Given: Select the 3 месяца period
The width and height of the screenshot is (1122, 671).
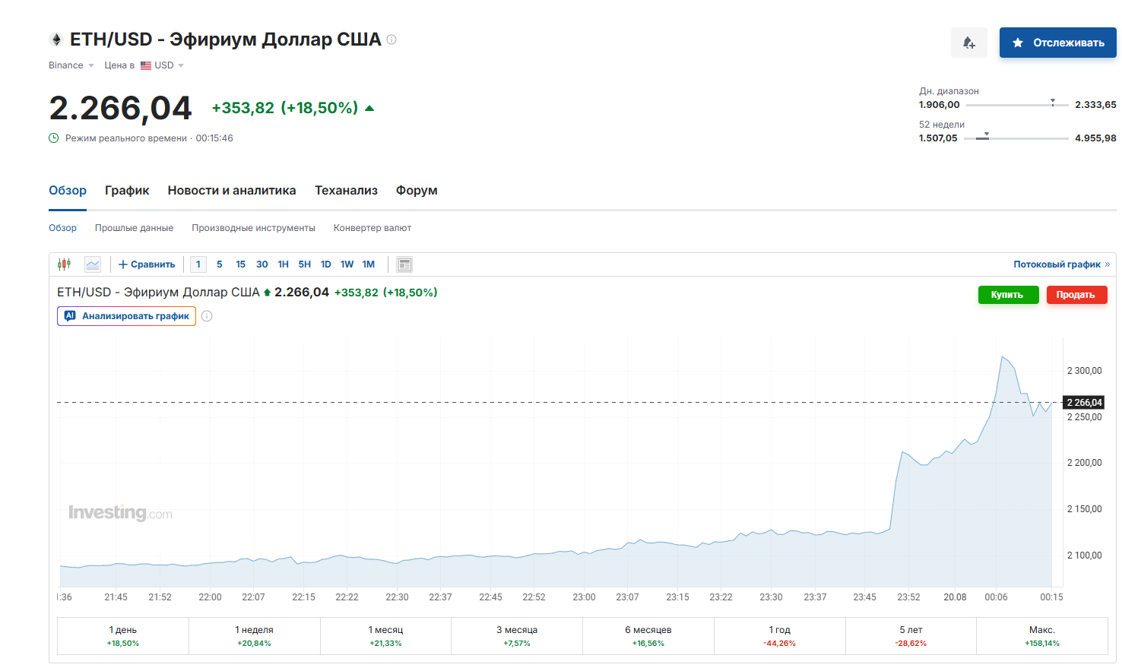Looking at the screenshot, I should point(517,636).
